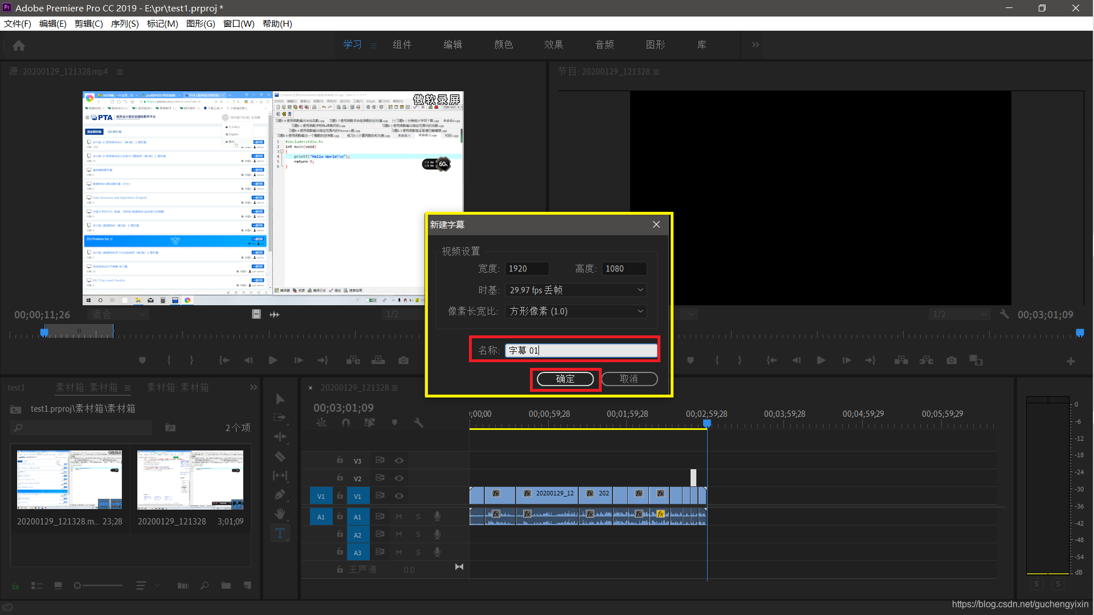Switch to the 颜色 workspace tab
The width and height of the screenshot is (1094, 615).
pyautogui.click(x=504, y=44)
